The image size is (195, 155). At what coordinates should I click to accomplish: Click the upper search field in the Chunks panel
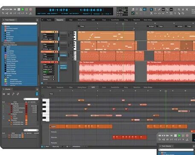(x=31, y=99)
